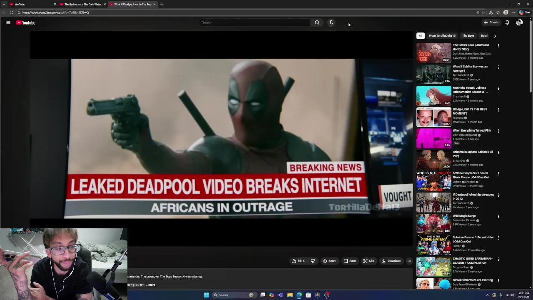The image size is (533, 300).
Task: Open browser media control button
Action: click(x=491, y=12)
